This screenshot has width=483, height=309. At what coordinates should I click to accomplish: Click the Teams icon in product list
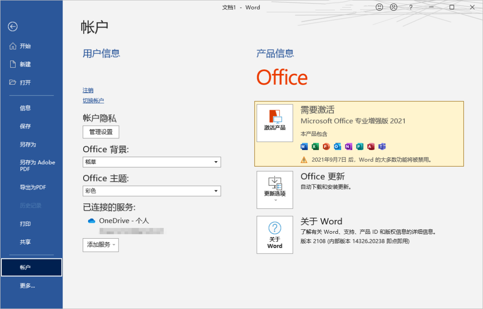(382, 146)
